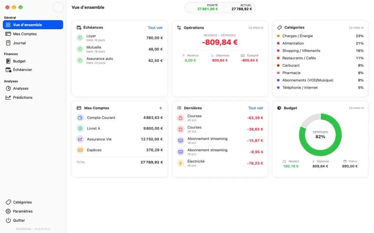This screenshot has height=233, width=374.
Task: Click Charges / Énergie orange color dot
Action: tap(278, 36)
